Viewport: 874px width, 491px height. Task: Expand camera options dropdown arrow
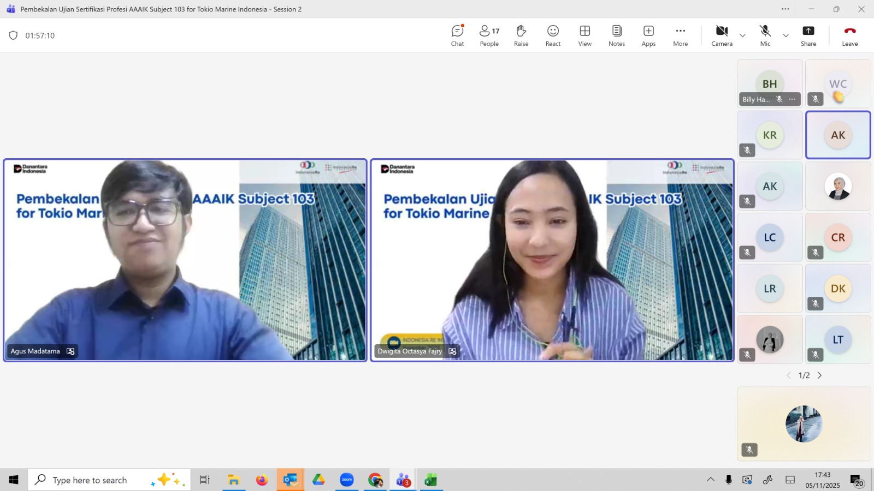pos(742,36)
